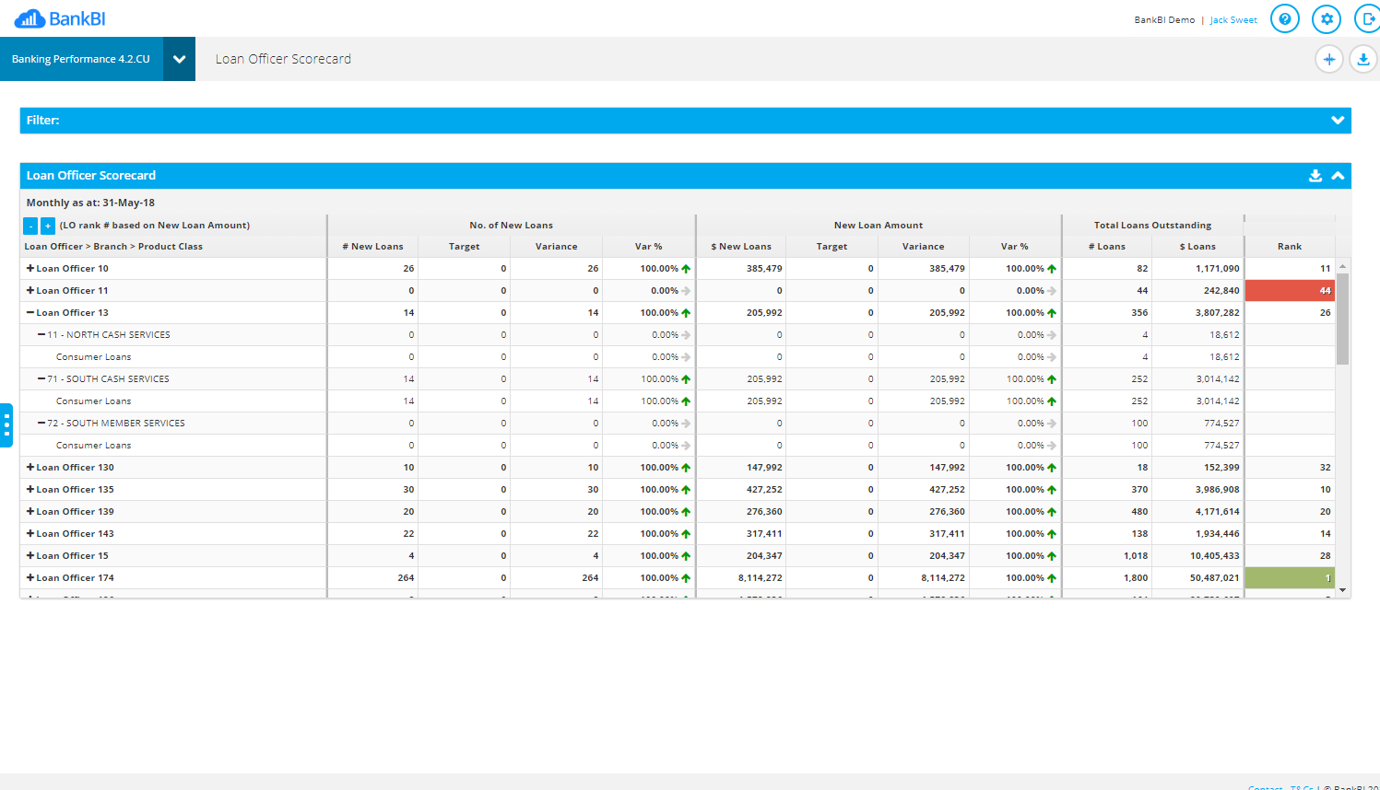Click the green rank 1 cell
Image resolution: width=1380 pixels, height=790 pixels.
1290,578
